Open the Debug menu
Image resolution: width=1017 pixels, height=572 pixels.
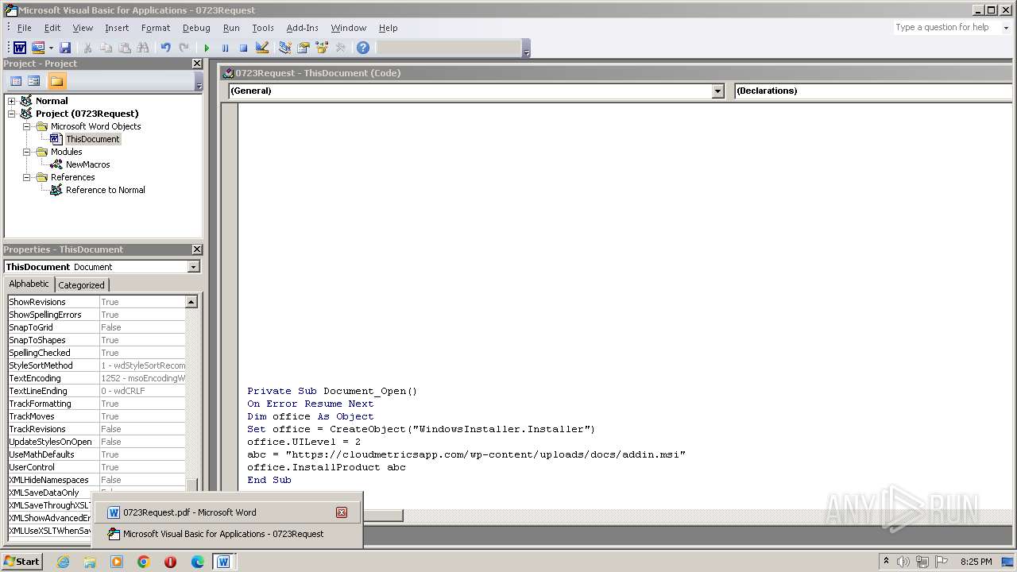[196, 28]
